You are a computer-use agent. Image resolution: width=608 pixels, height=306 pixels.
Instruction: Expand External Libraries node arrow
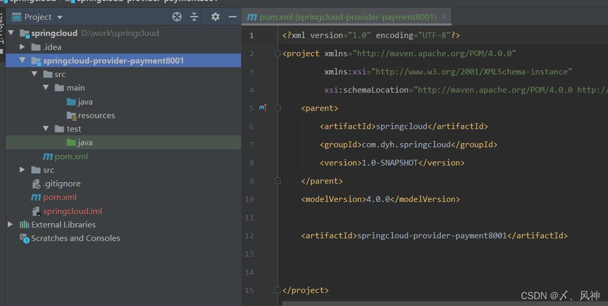point(10,224)
